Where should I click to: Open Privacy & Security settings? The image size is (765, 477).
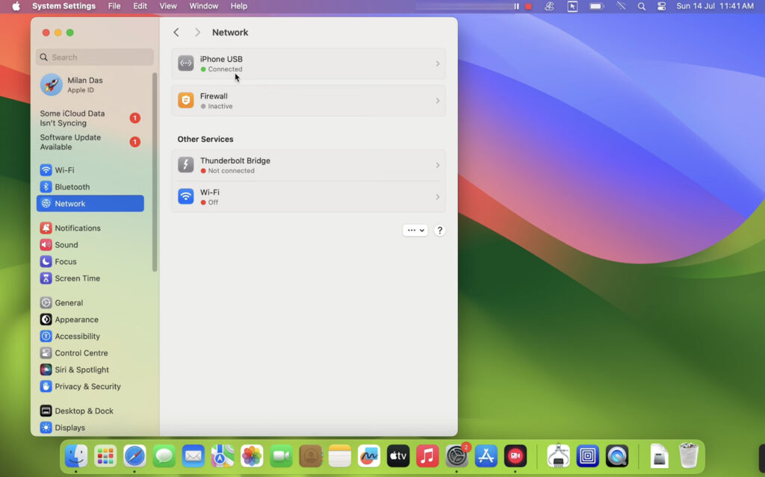click(x=87, y=387)
